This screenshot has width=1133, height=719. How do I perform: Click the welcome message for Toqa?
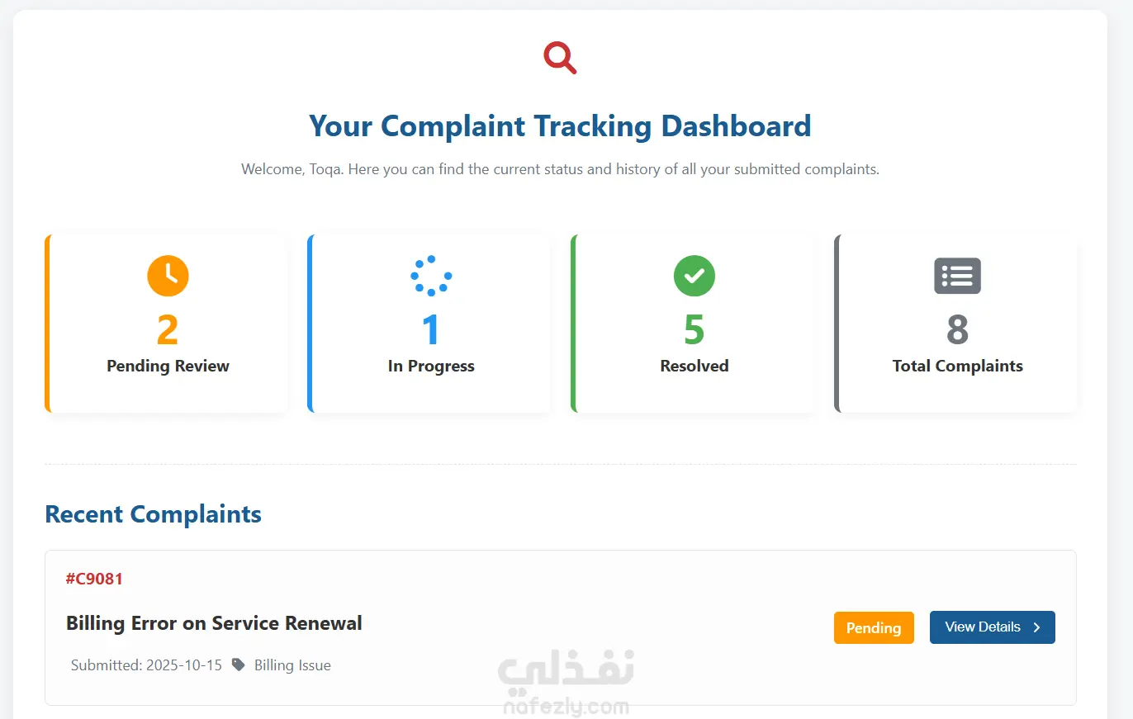[560, 169]
